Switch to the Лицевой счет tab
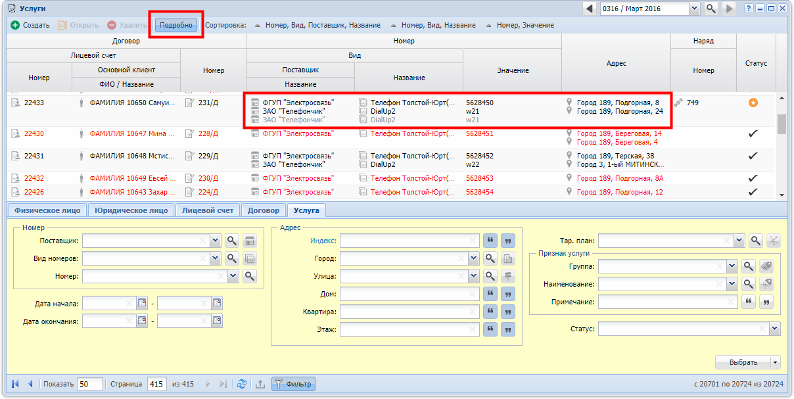 tap(208, 210)
